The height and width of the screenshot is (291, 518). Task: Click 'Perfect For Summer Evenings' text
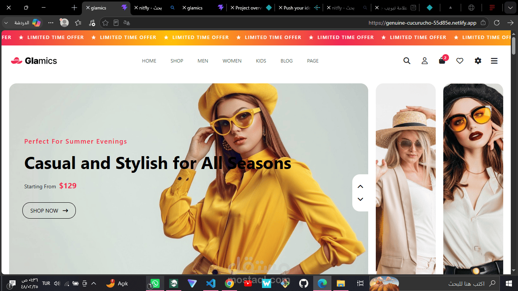76,141
